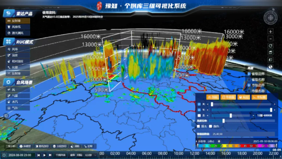This screenshot has height=159, width=282.
Task: Toggle the 箭头 arrow checkbox
Action: 198,126
